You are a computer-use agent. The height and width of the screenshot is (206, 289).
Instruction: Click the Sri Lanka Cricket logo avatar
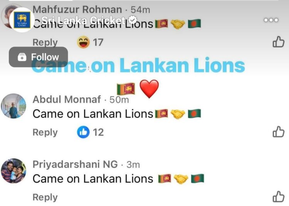pos(22,20)
